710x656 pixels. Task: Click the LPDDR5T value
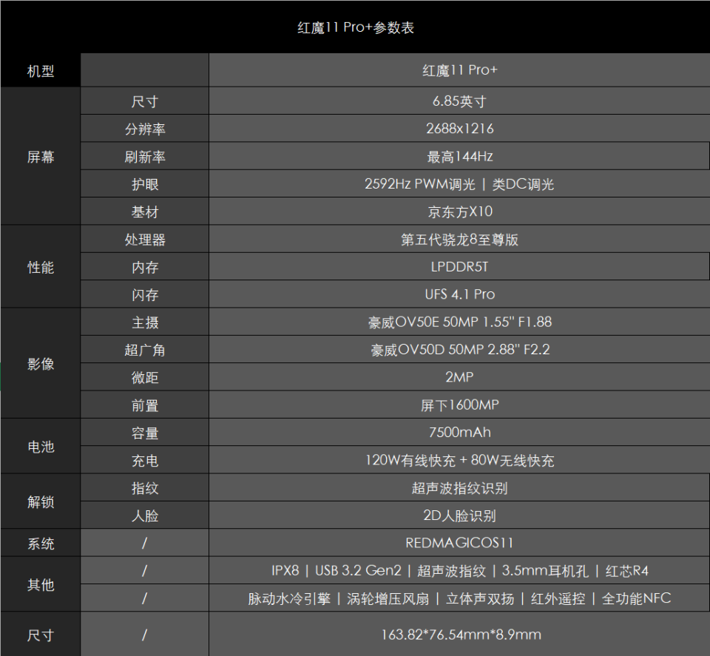coord(459,267)
